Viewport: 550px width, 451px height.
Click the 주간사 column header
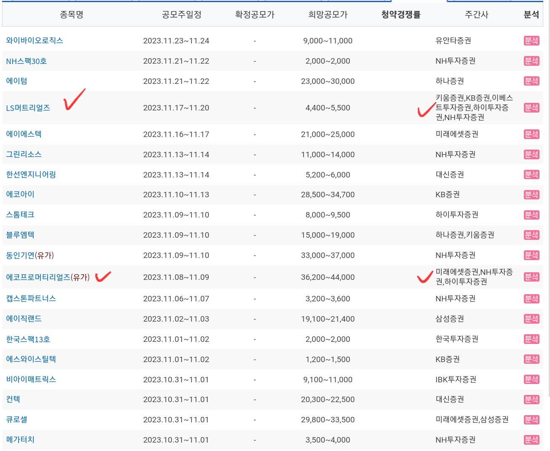pos(477,15)
